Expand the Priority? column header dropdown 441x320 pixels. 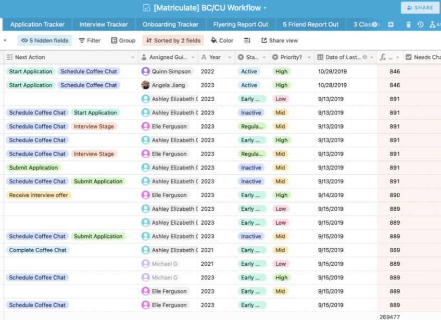309,58
